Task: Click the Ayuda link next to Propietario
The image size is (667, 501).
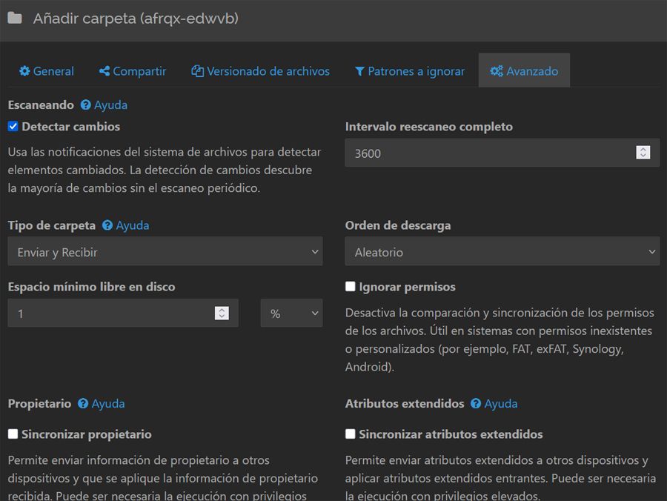Action: pos(102,404)
